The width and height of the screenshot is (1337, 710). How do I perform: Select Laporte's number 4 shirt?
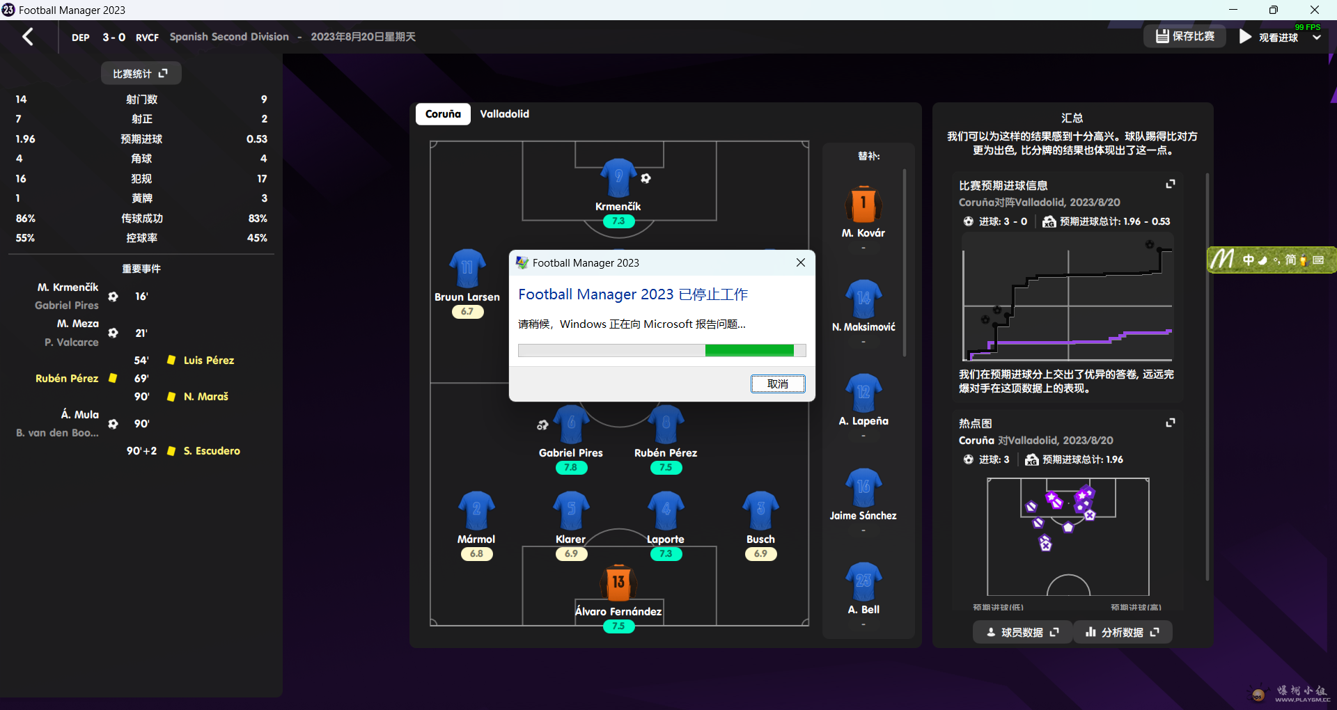pos(666,511)
